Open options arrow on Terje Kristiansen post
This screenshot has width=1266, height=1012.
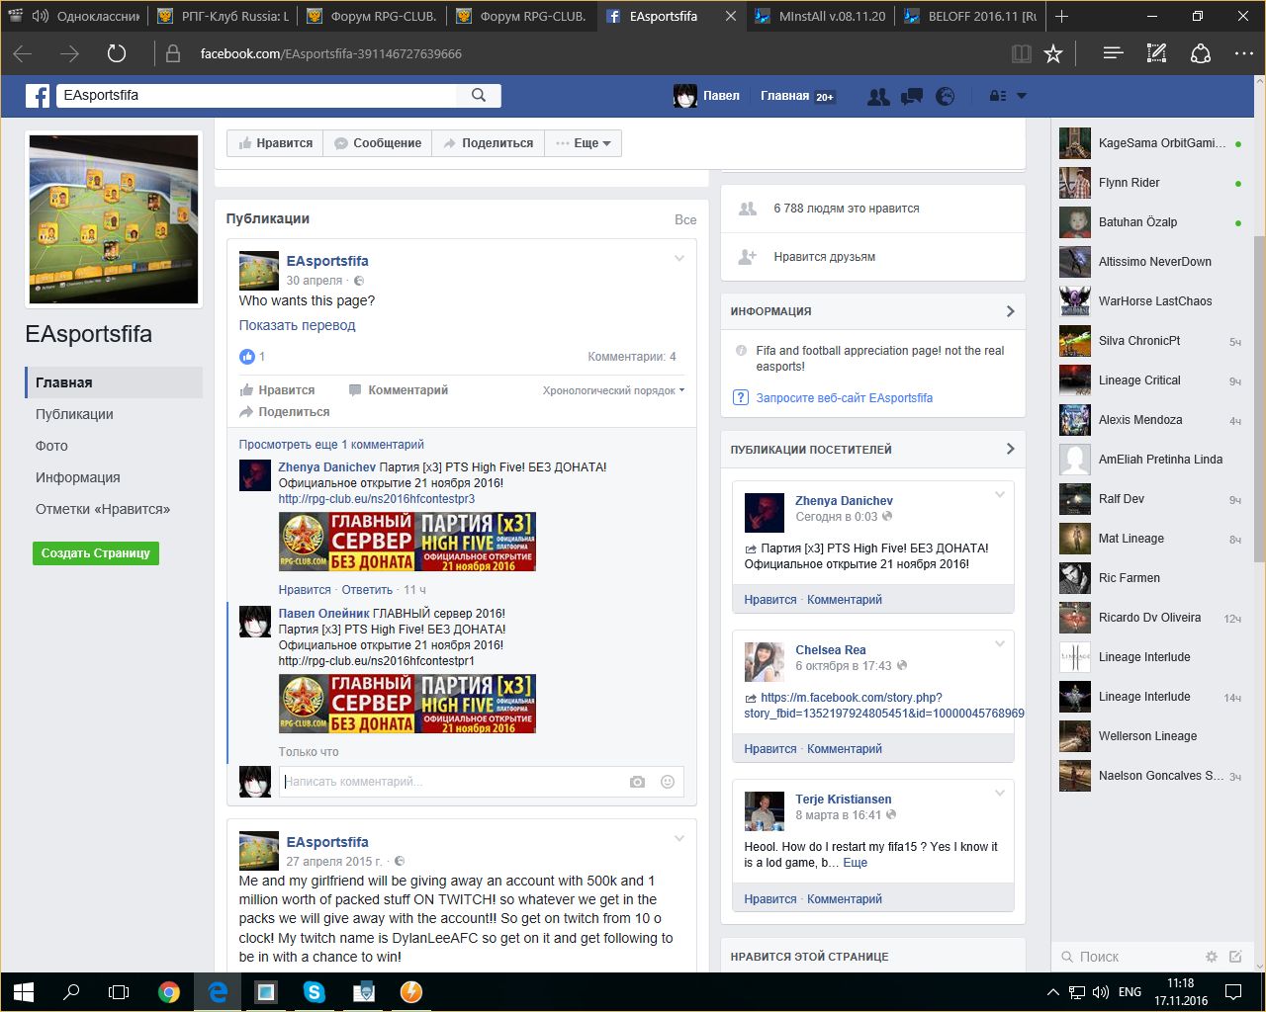(1000, 793)
